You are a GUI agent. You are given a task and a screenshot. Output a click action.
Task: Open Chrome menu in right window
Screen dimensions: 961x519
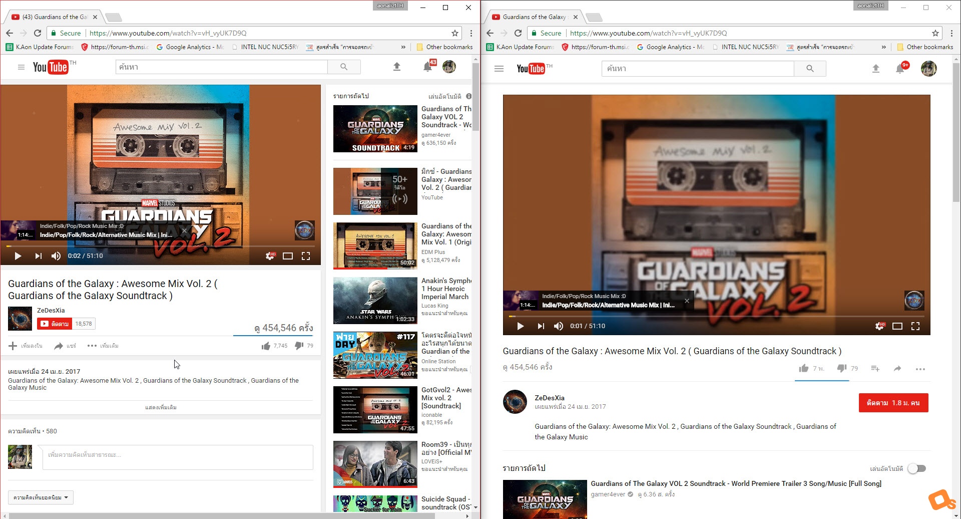pos(951,33)
